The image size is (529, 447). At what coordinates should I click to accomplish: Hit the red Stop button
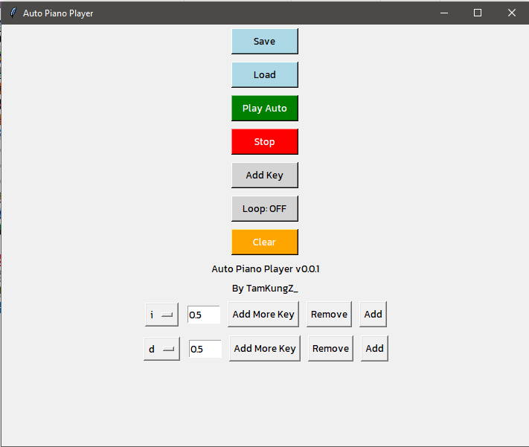pos(265,141)
